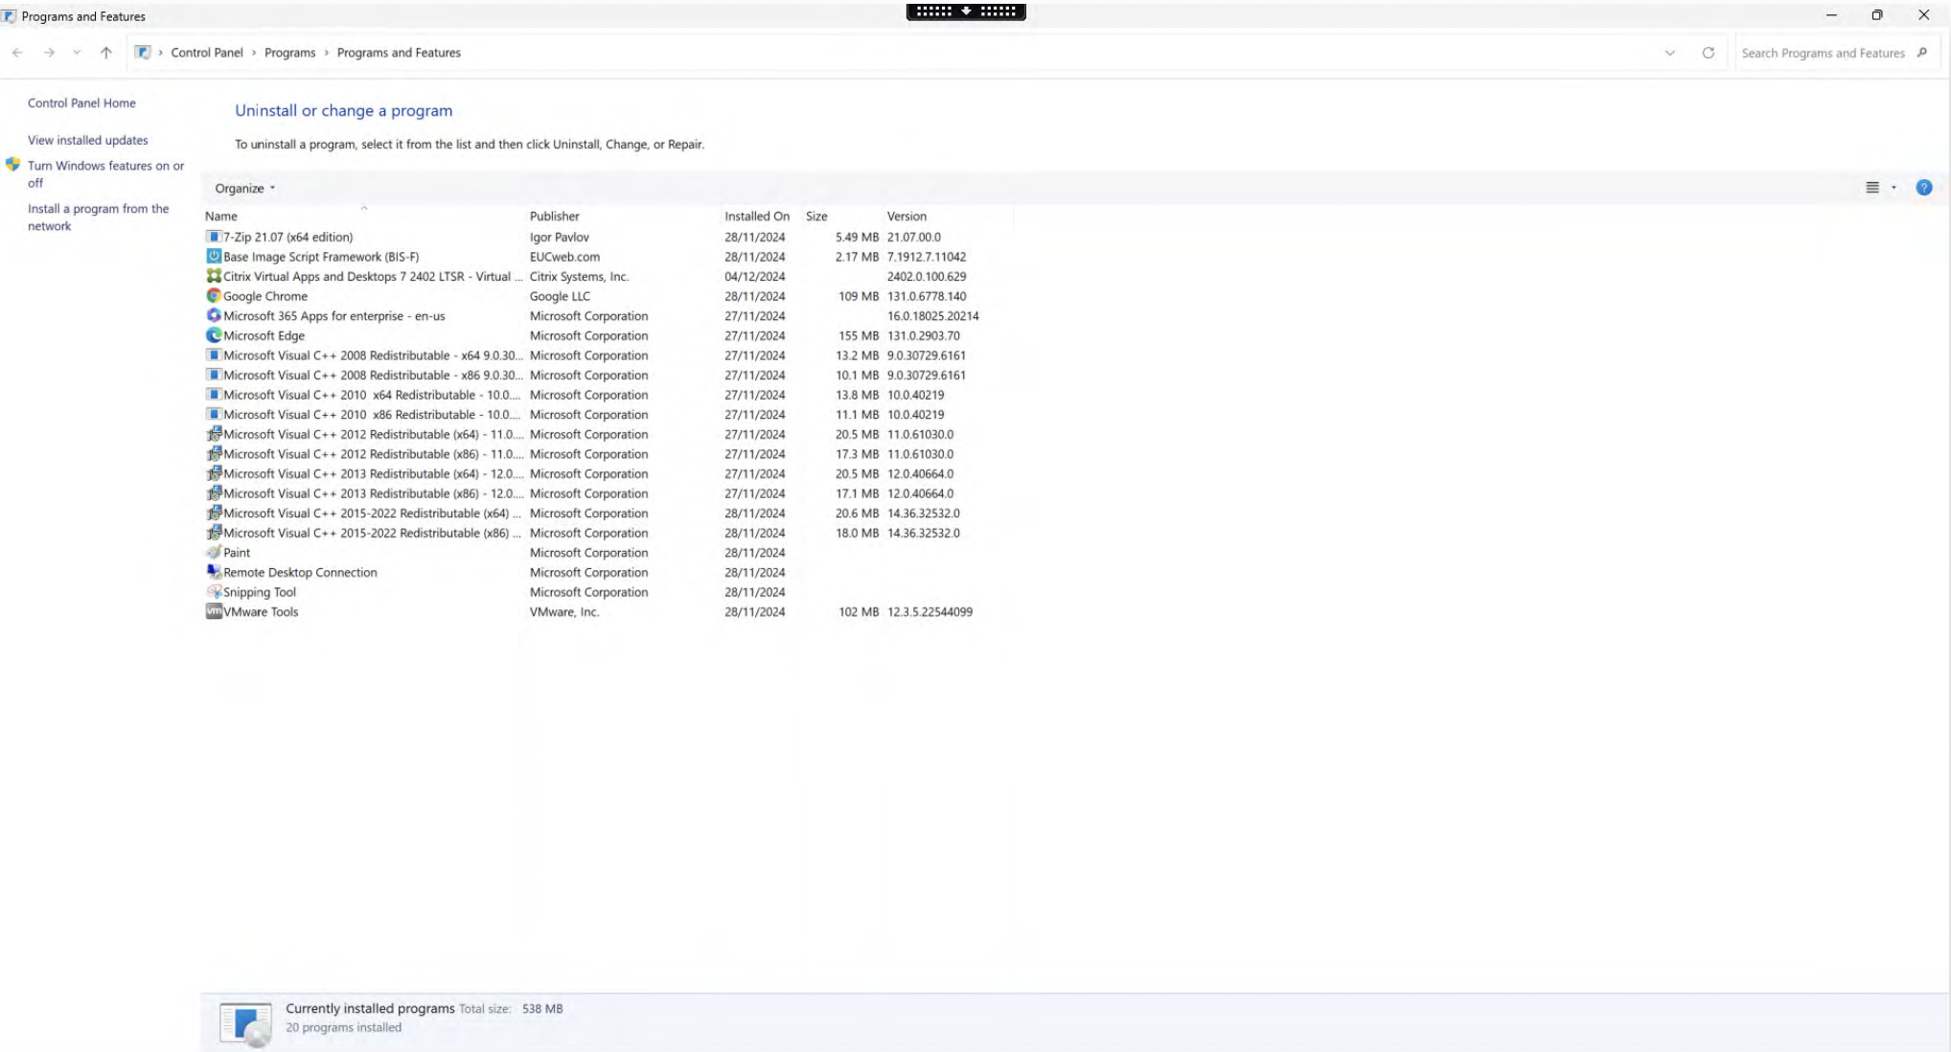Click the shield icon beside Windows features
The height and width of the screenshot is (1052, 1951).
12,165
